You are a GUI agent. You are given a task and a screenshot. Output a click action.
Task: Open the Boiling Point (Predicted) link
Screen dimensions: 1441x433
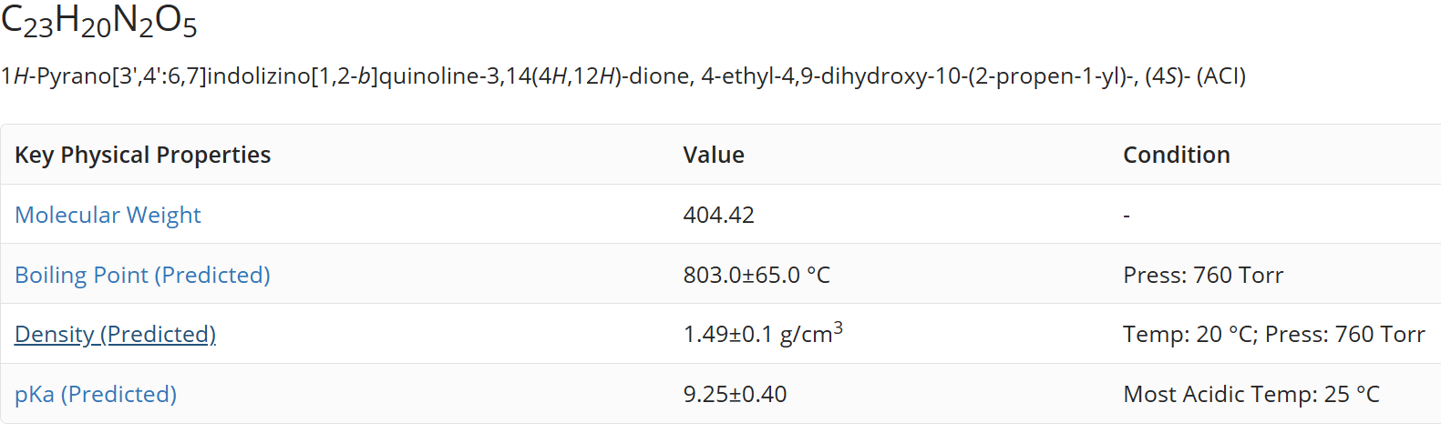pyautogui.click(x=142, y=275)
